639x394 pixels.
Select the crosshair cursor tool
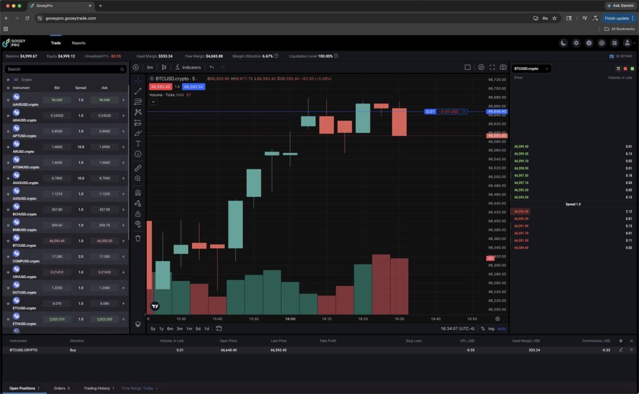coord(138,81)
